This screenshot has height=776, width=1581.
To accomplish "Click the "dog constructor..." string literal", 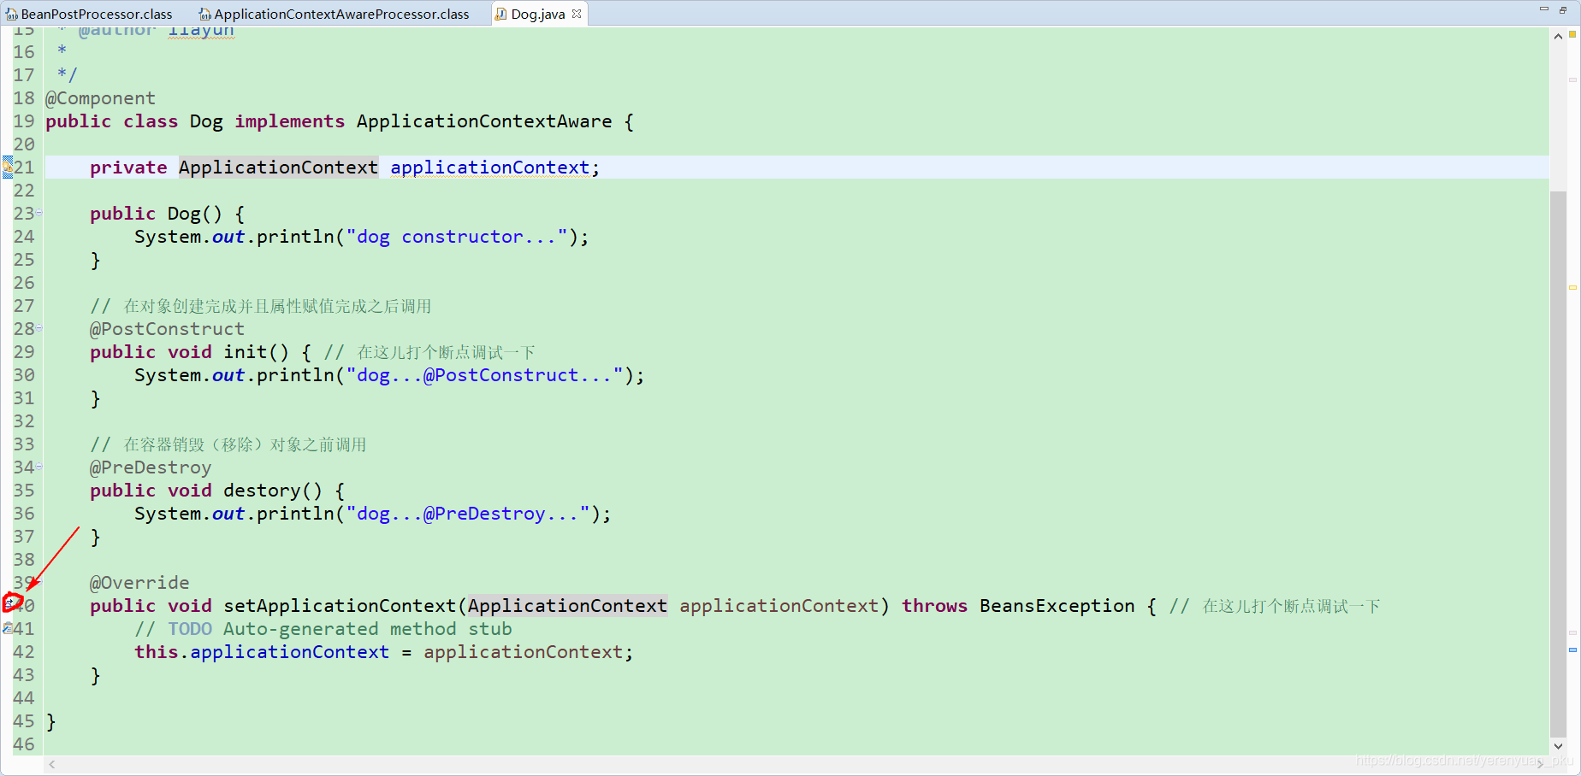I will coord(457,237).
